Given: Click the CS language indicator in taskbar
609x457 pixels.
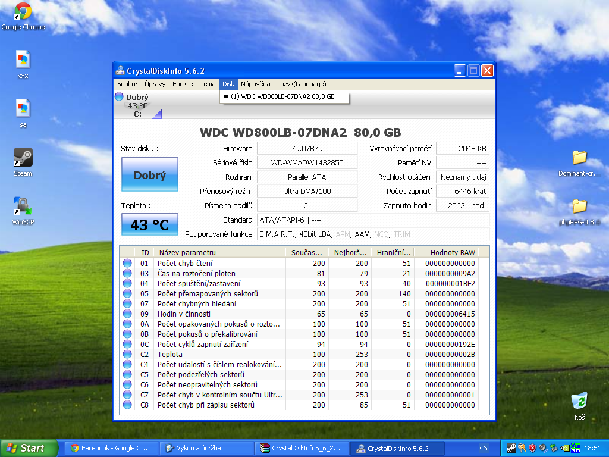Looking at the screenshot, I should pos(484,448).
